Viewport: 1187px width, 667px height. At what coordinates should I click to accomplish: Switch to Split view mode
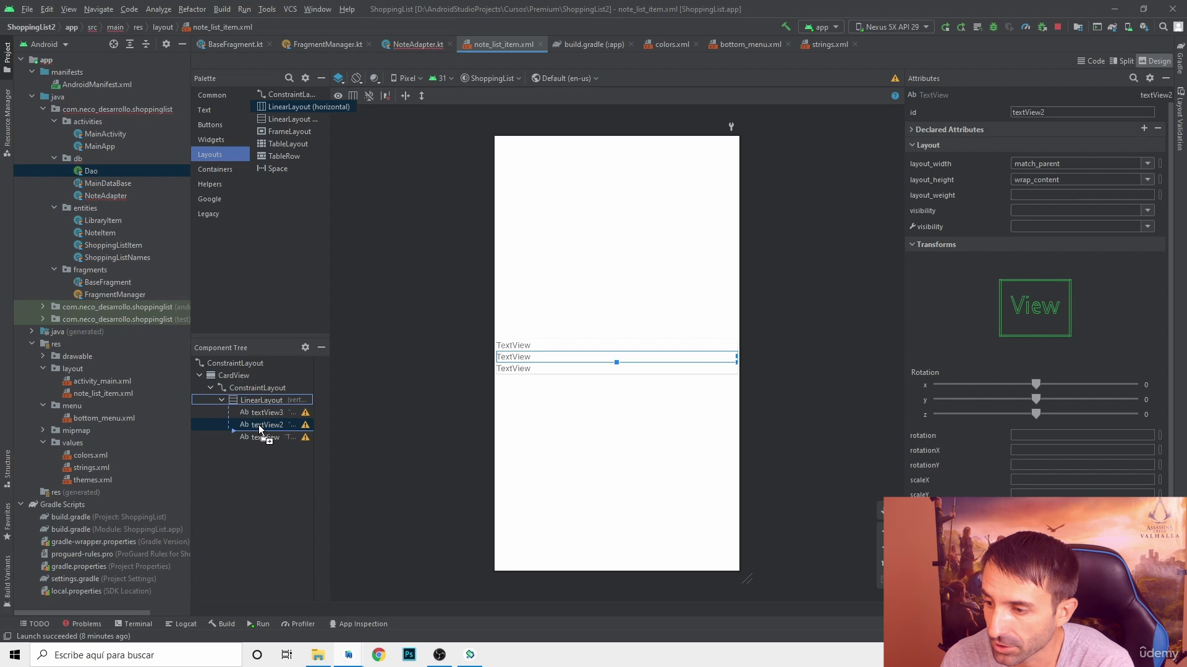click(x=1121, y=61)
